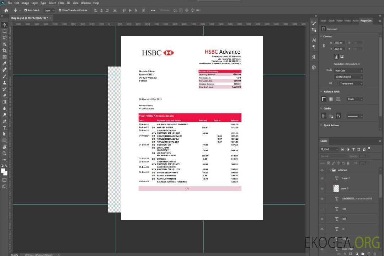Open the RGB Color mode dropdown
384x256 pixels.
pyautogui.click(x=348, y=70)
